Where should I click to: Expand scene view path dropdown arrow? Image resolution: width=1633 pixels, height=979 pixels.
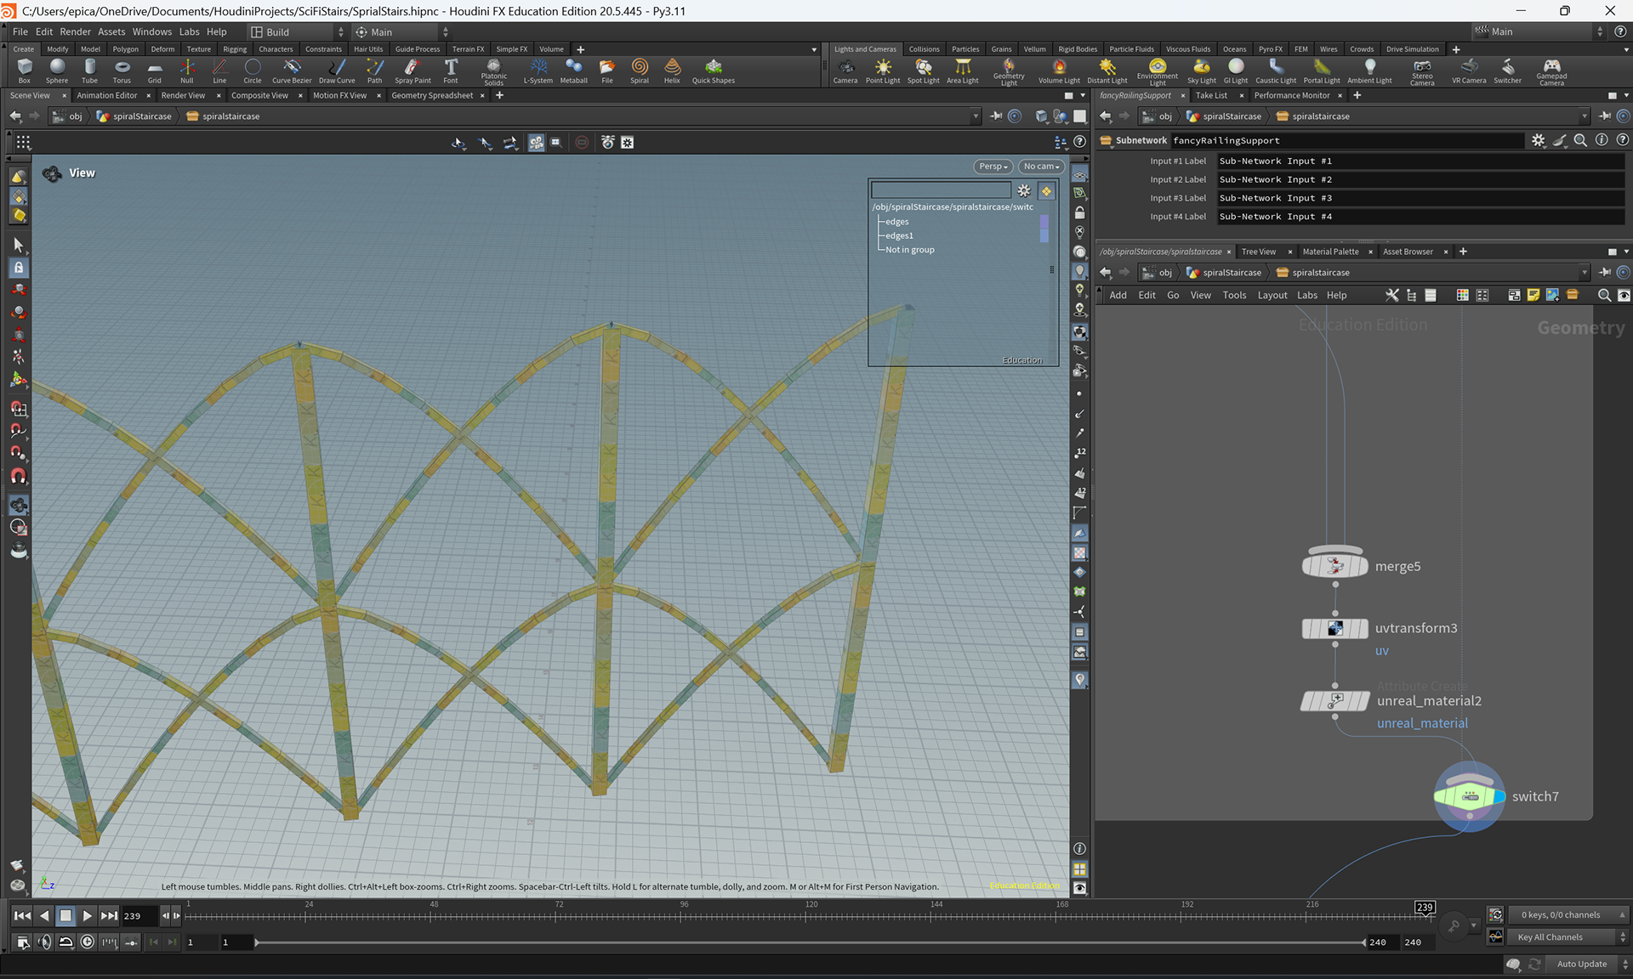975,116
